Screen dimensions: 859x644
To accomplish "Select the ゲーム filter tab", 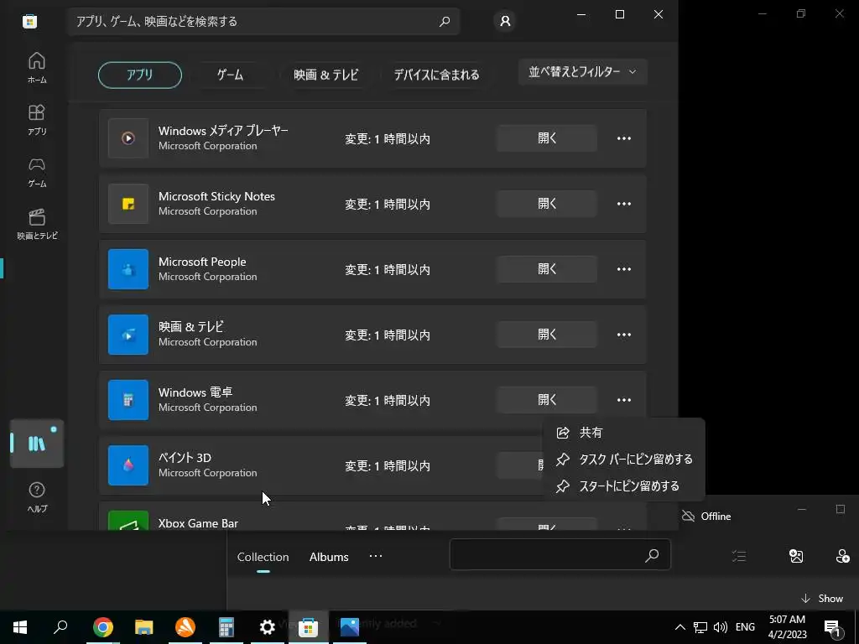I will (x=230, y=75).
